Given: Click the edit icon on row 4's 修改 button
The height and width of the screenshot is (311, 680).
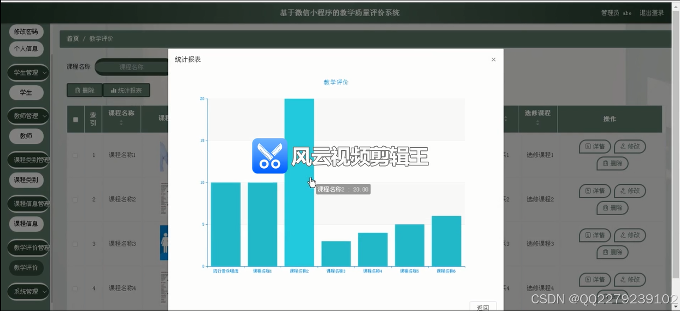Looking at the screenshot, I should coord(623,280).
